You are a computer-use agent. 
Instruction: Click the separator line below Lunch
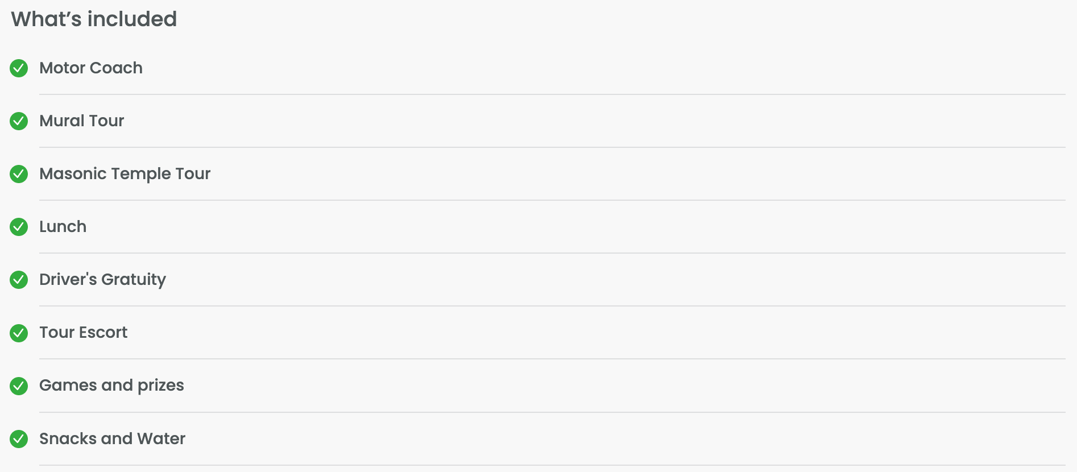coord(552,253)
